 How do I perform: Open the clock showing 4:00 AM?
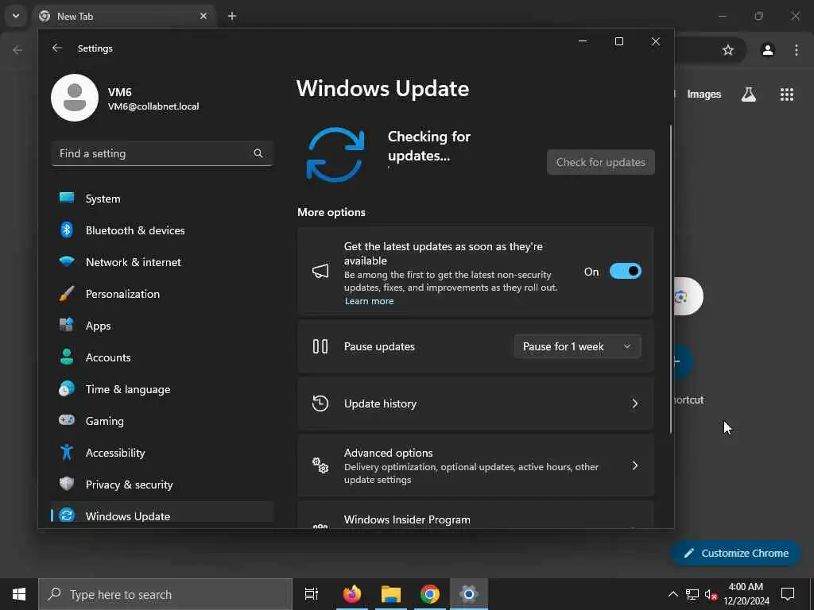point(746,594)
